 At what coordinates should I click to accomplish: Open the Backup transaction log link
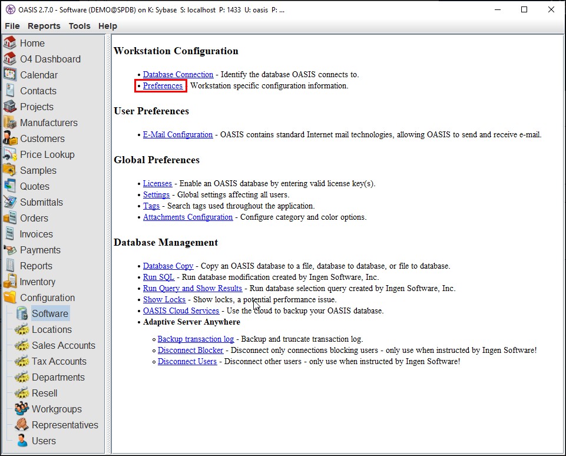[196, 339]
